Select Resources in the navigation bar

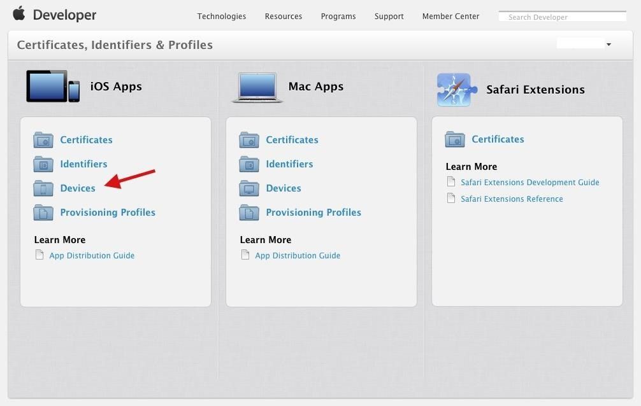pyautogui.click(x=283, y=16)
